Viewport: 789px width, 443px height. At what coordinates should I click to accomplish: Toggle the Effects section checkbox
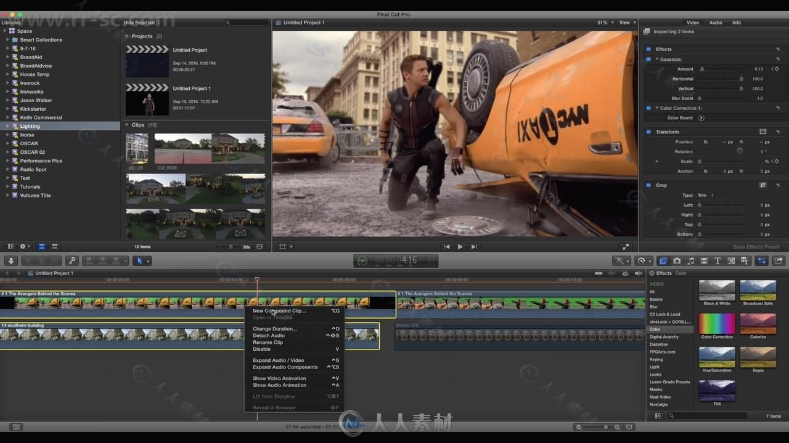[x=648, y=49]
